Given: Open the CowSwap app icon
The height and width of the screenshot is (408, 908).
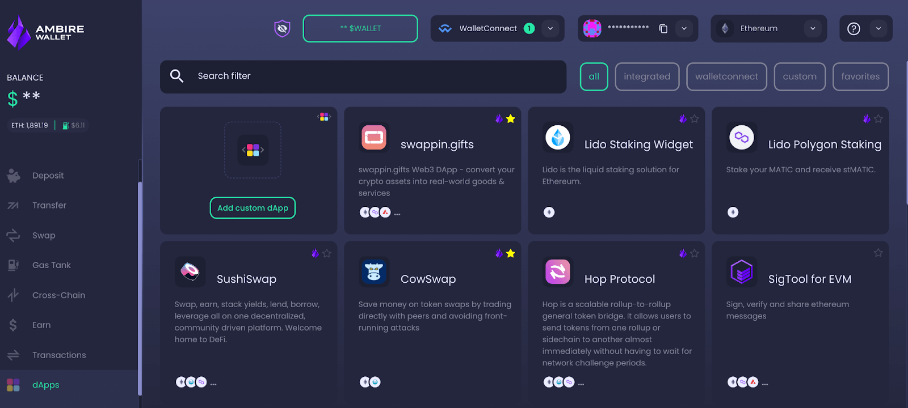Looking at the screenshot, I should coord(374,272).
